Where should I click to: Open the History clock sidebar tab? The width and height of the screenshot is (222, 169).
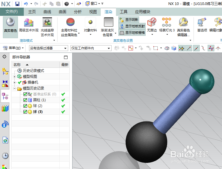point(5,156)
